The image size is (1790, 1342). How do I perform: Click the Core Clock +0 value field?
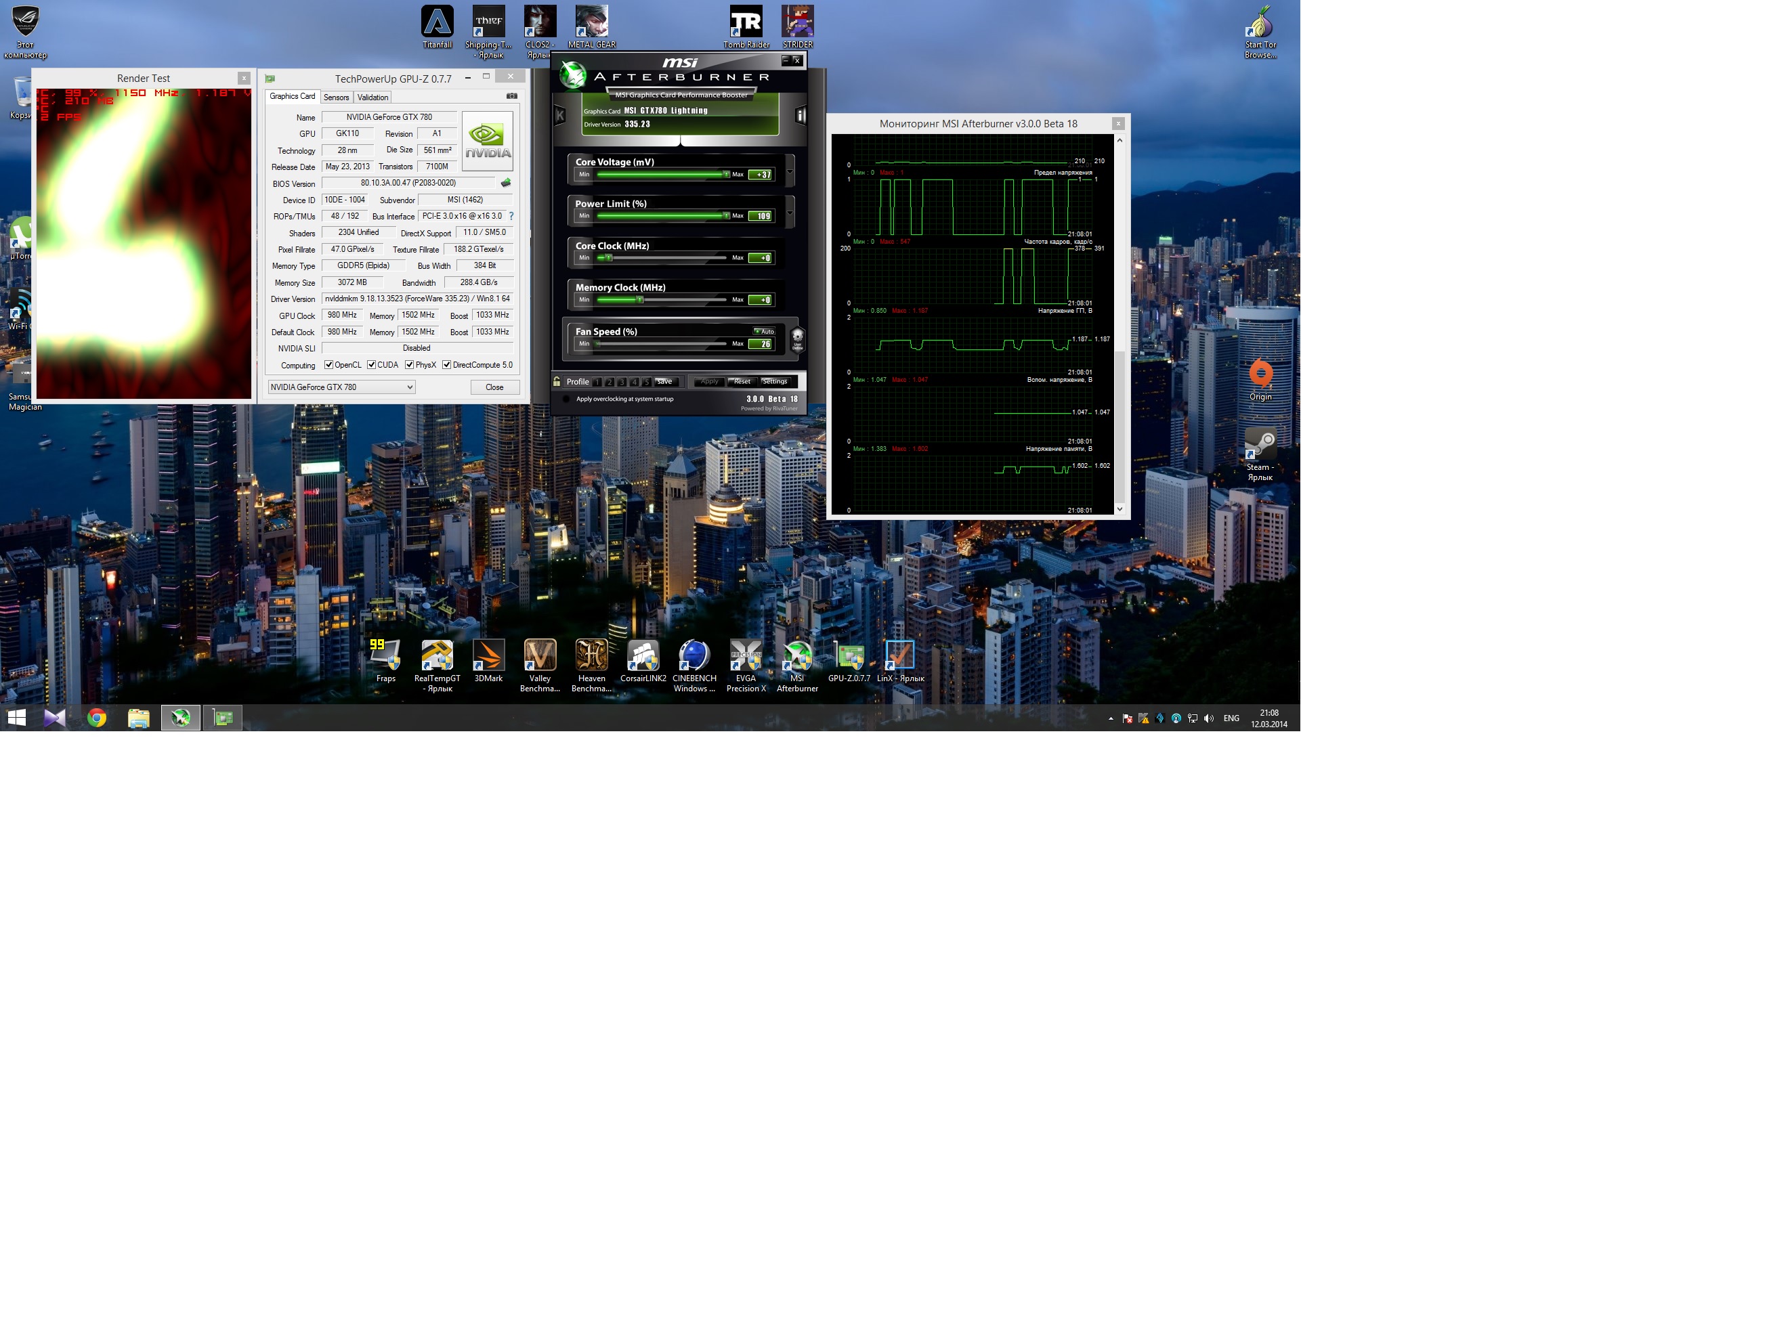[761, 258]
